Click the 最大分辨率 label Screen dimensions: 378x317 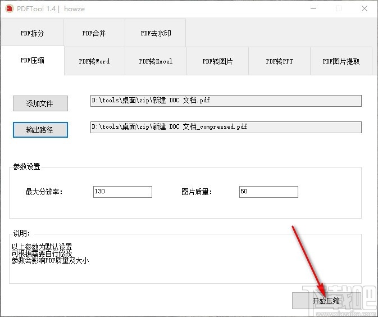pyautogui.click(x=44, y=192)
